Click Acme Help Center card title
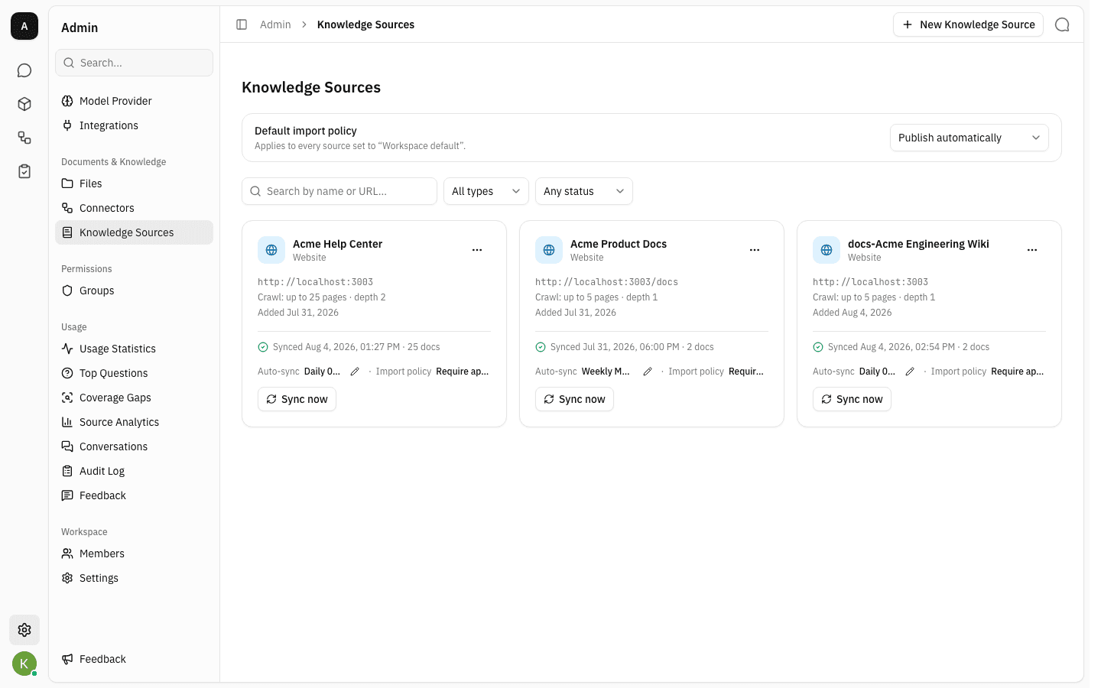This screenshot has height=688, width=1101. point(337,244)
